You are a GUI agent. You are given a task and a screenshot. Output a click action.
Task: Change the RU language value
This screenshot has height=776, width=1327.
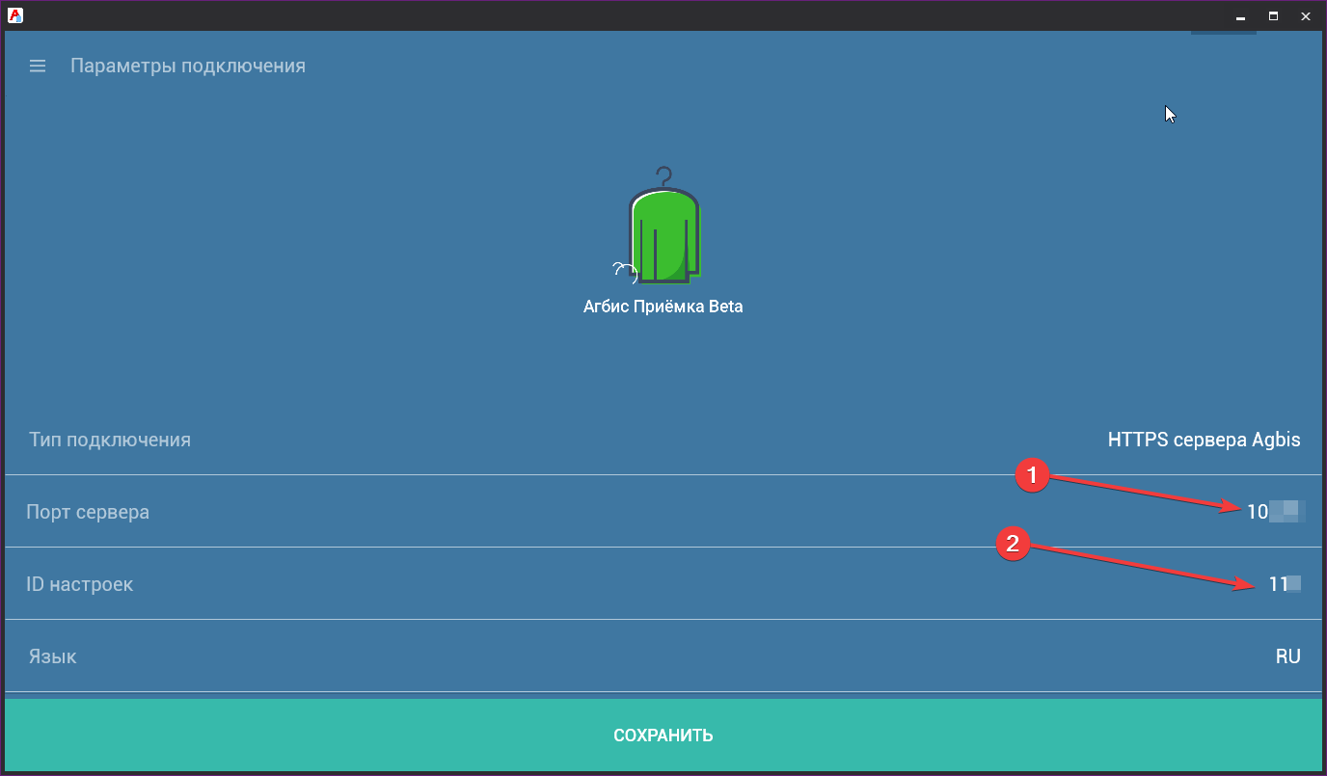coord(1287,656)
